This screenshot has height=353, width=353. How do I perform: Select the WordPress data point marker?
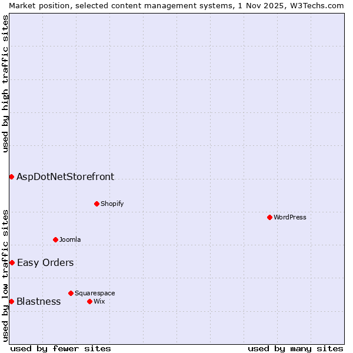point(269,217)
